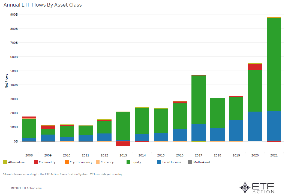
Task: Select the blue Fixed Income bar for 2020
Action: 255,126
